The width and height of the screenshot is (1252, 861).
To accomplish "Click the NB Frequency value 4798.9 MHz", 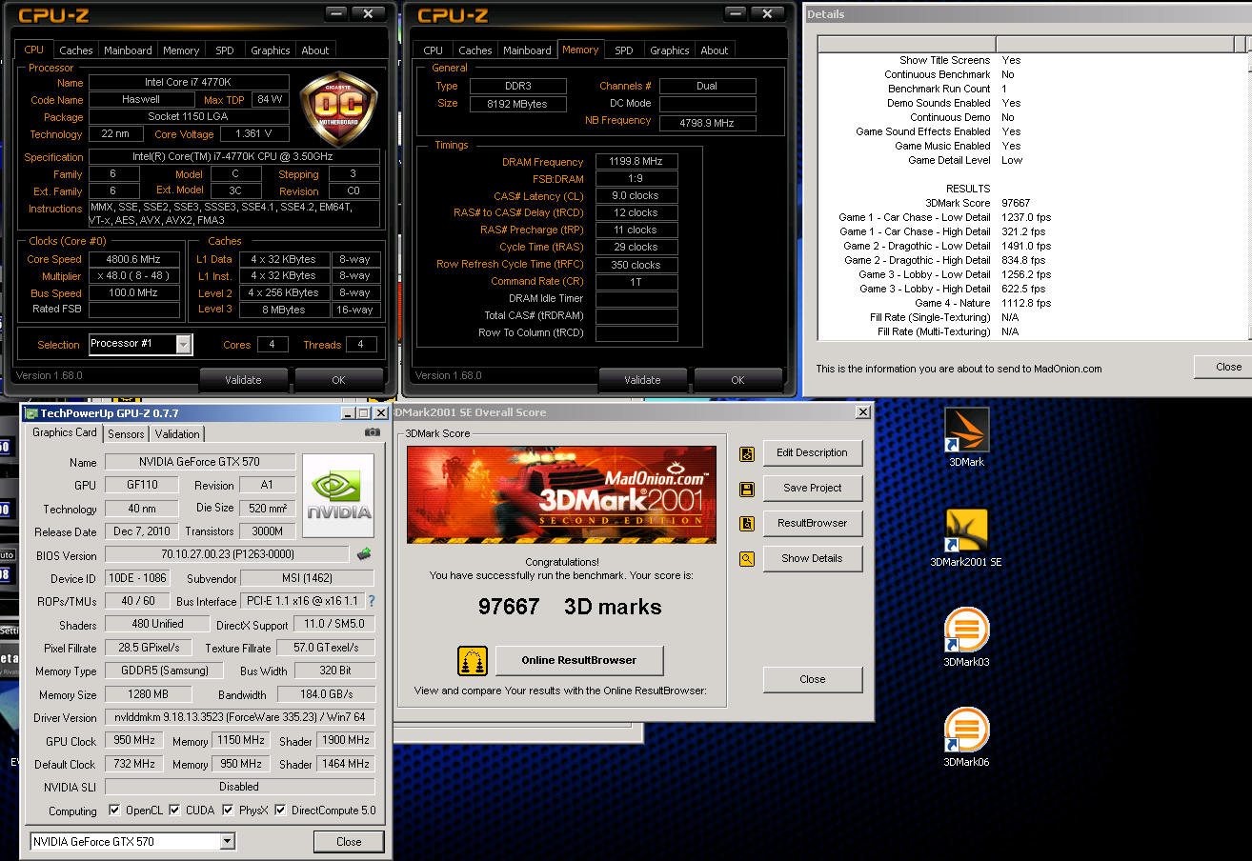I will coord(707,124).
